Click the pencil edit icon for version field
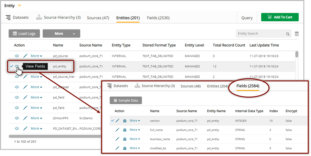 coord(117,121)
